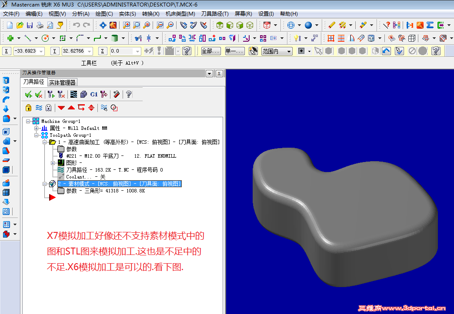Screen dimensions: 454x314
Task: Click the G1 post process icon
Action: pos(94,94)
